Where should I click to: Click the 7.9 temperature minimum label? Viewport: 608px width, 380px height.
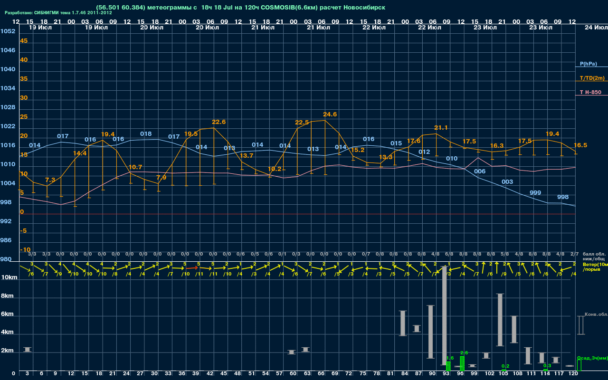(x=161, y=178)
